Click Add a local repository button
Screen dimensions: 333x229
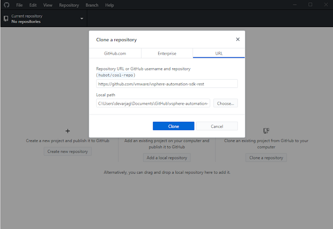(x=166, y=158)
